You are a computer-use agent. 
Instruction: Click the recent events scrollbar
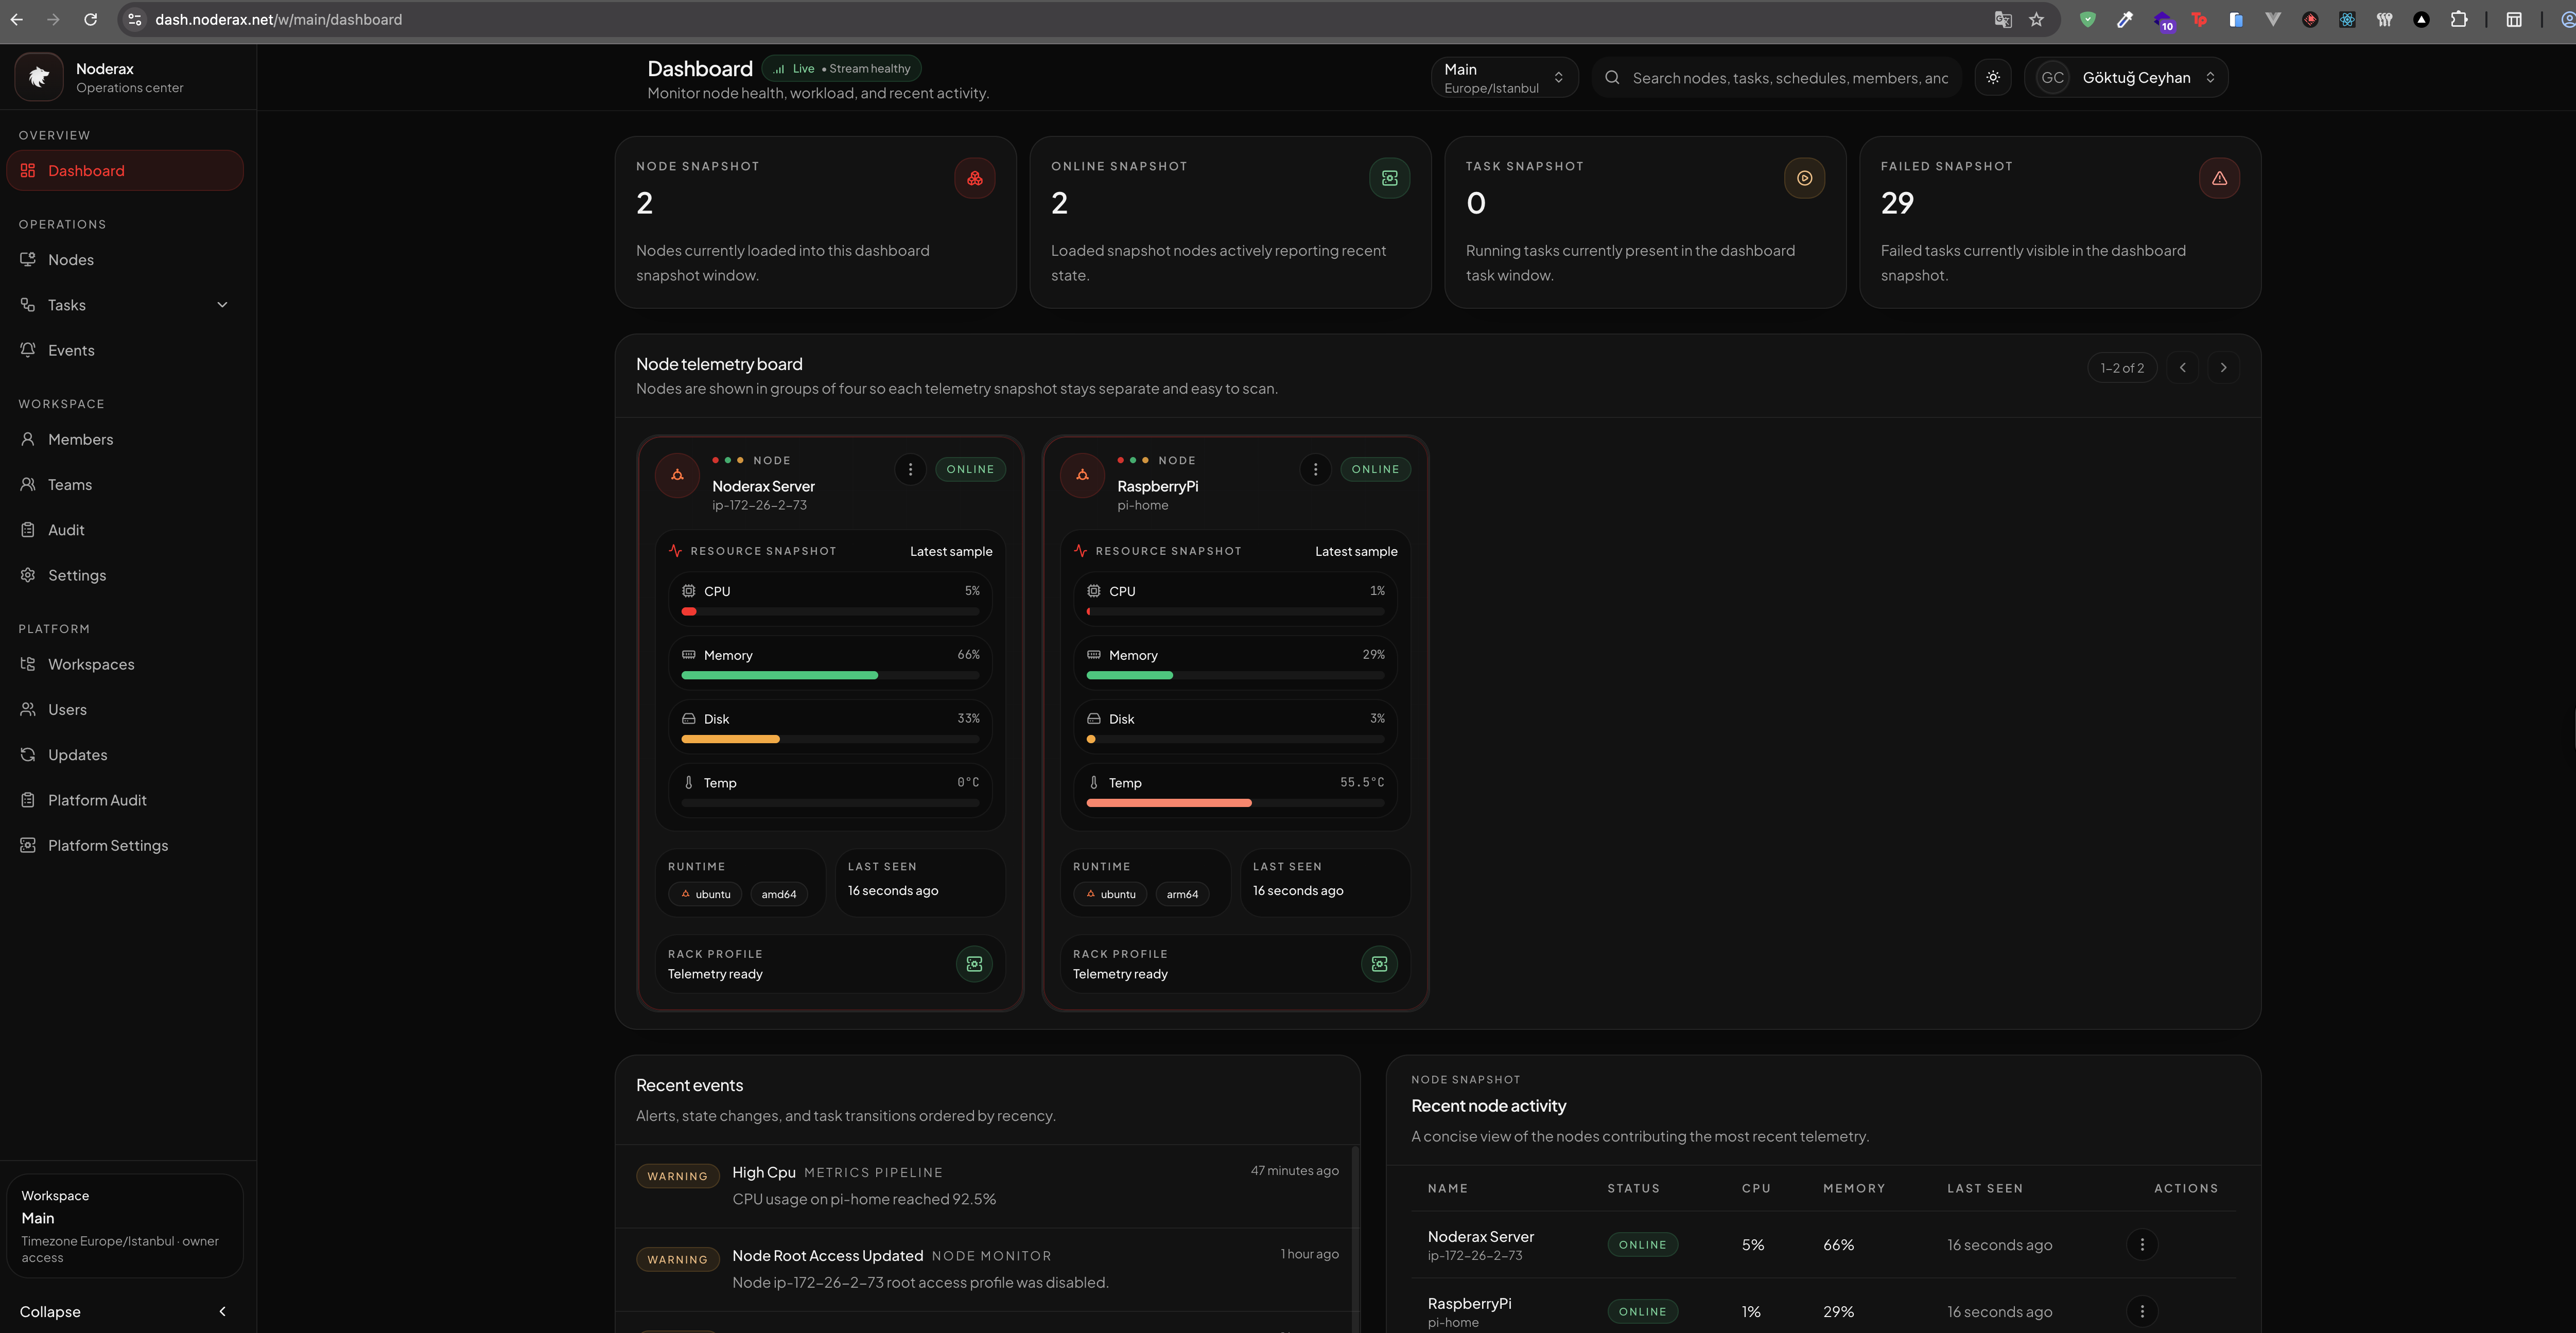pyautogui.click(x=1355, y=1238)
